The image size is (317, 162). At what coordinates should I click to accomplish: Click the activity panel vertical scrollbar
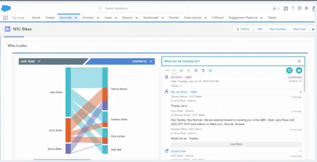click(x=304, y=79)
